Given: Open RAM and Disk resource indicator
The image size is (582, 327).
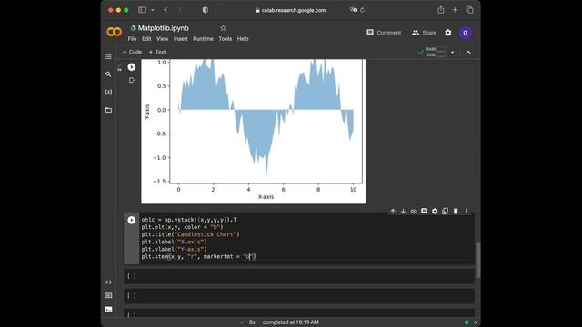Looking at the screenshot, I should pos(436,52).
